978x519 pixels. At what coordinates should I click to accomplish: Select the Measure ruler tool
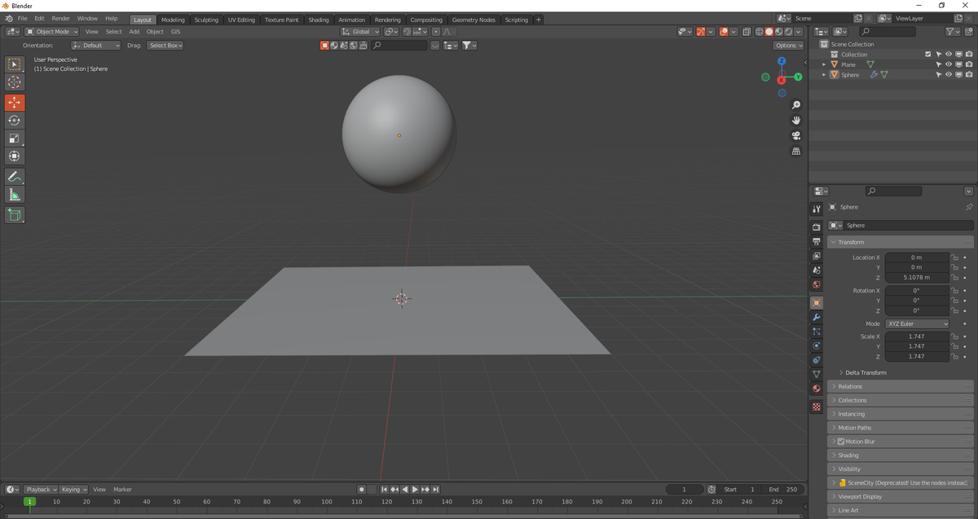[x=15, y=195]
